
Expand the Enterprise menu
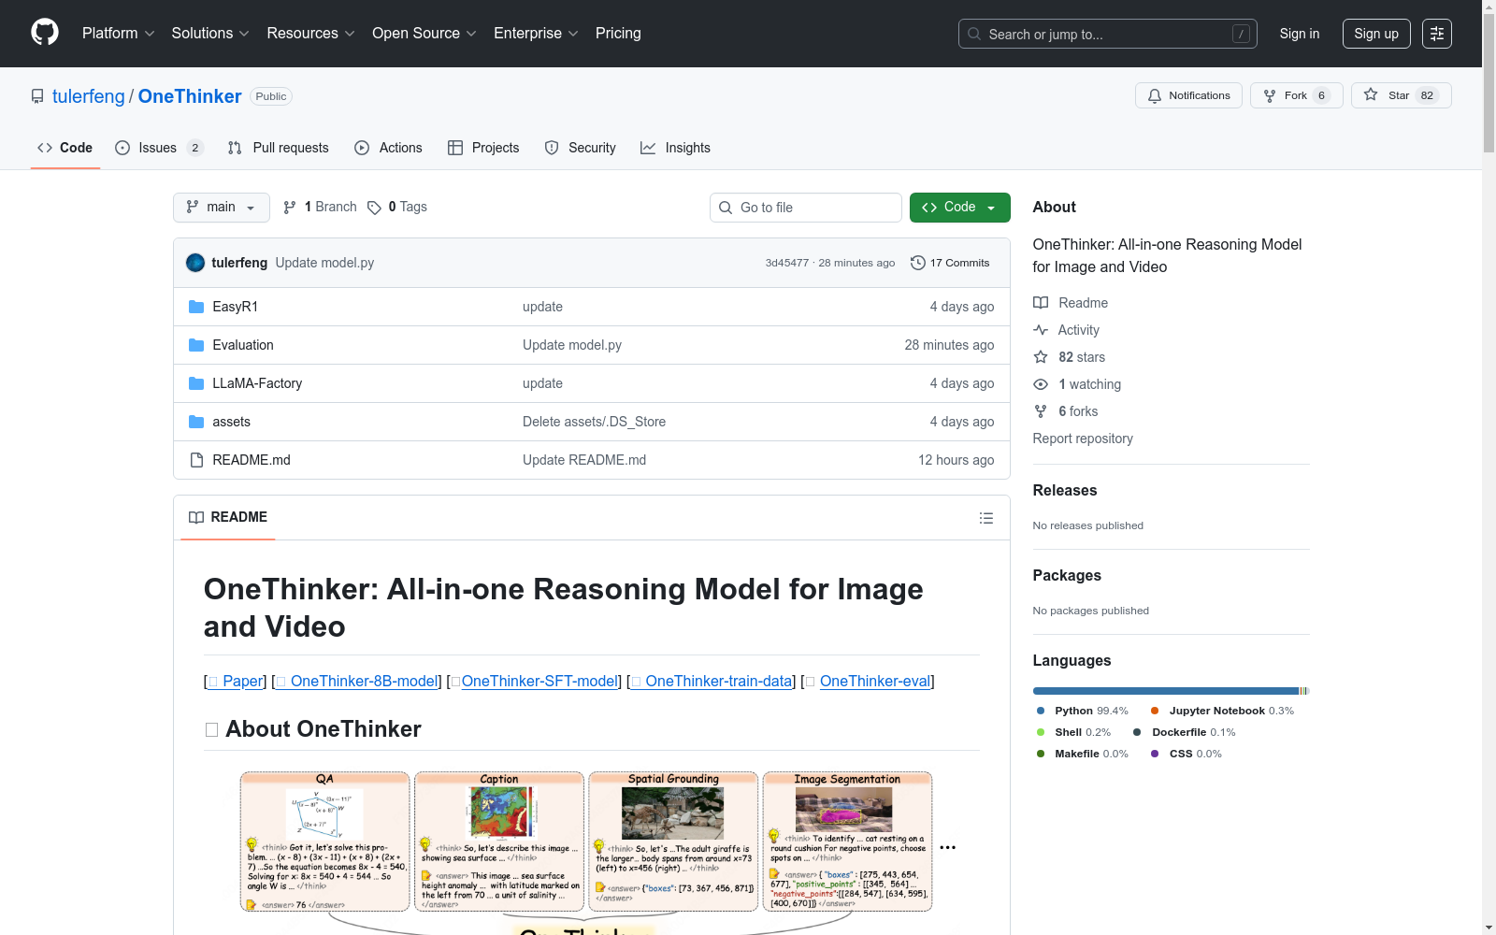click(536, 33)
